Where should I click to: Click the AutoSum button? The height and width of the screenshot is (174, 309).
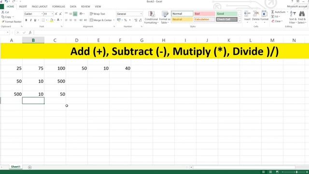pos(278,12)
